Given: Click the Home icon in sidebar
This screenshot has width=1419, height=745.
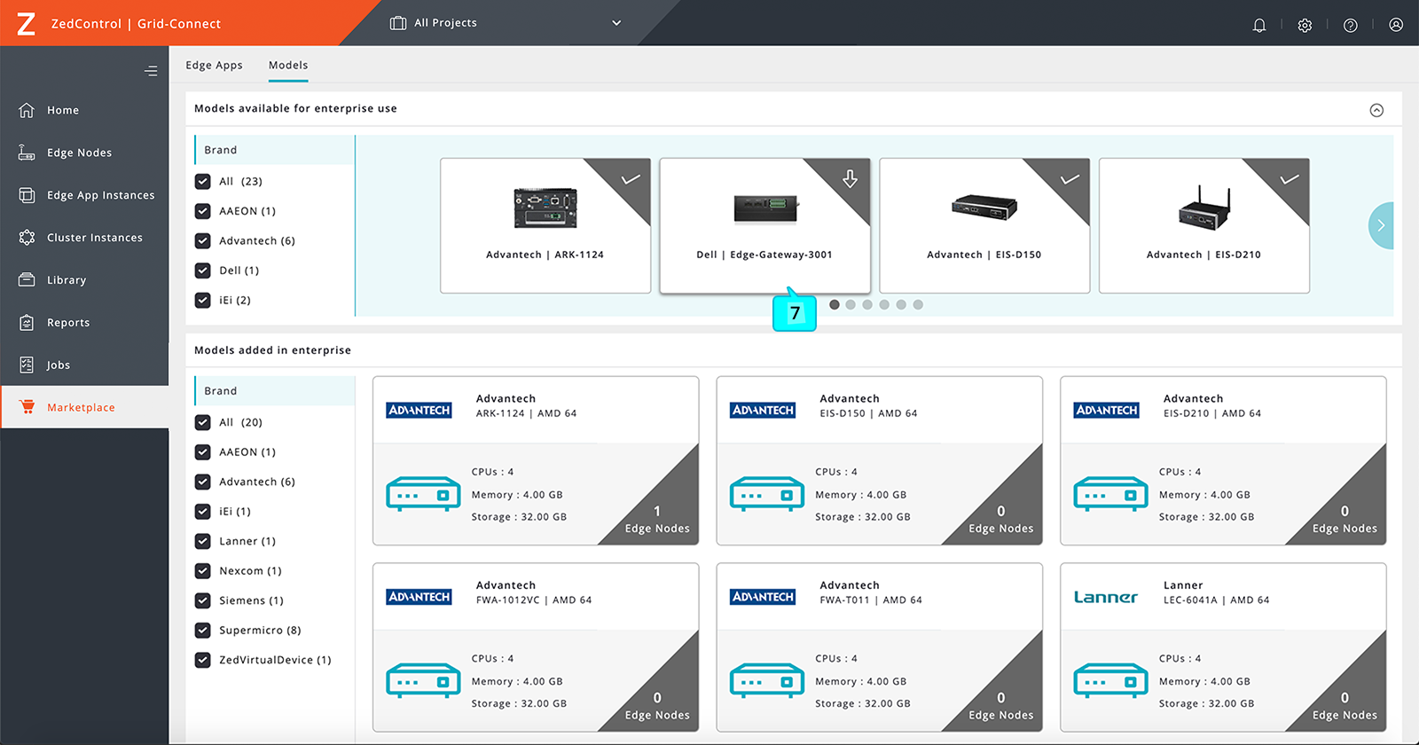Looking at the screenshot, I should click(x=27, y=110).
